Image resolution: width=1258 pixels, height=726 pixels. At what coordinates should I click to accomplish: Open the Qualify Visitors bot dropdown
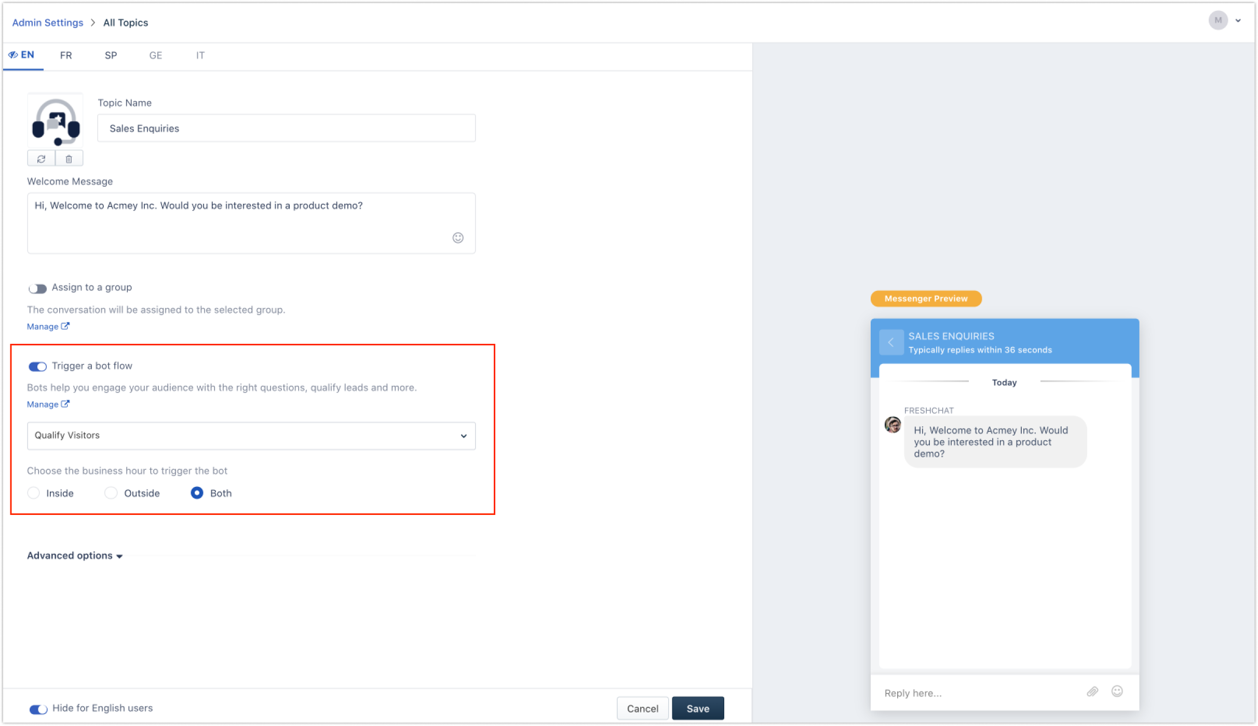(x=251, y=436)
